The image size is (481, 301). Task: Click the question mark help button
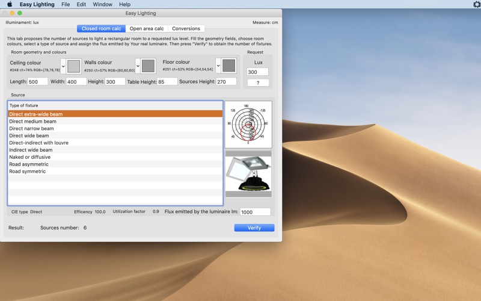coord(258,82)
